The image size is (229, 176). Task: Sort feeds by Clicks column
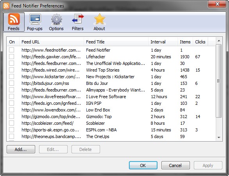point(200,42)
